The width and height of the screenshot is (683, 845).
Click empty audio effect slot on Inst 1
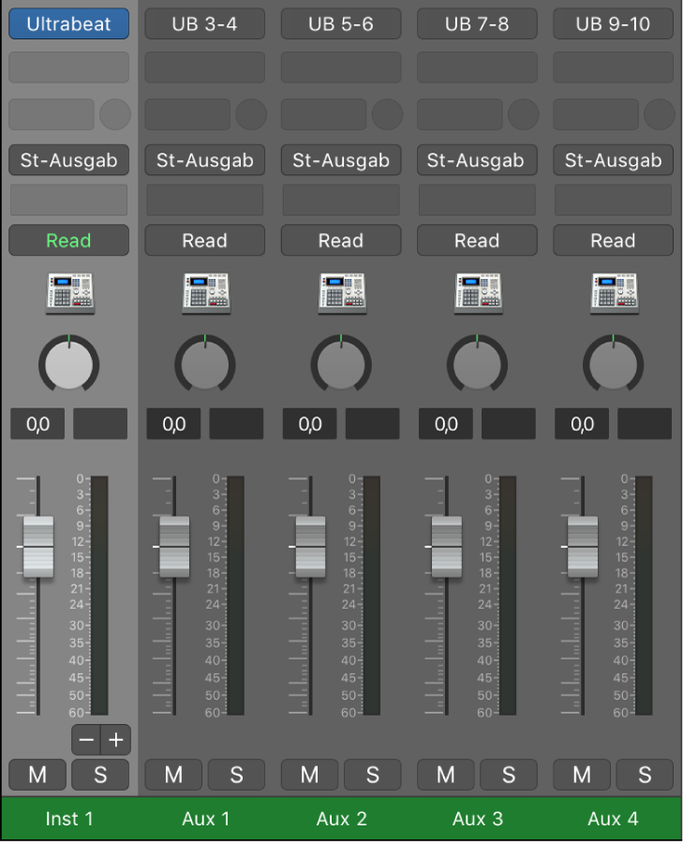(69, 67)
